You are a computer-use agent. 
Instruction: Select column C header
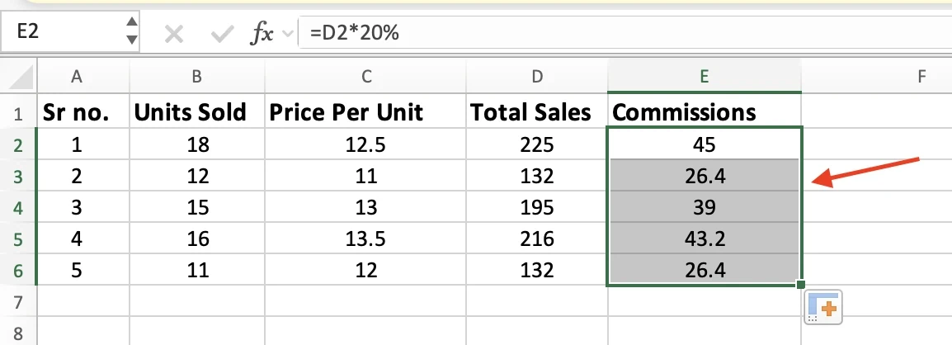[365, 77]
